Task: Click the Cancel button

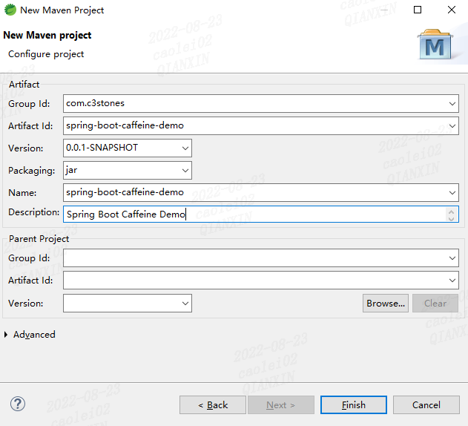Action: [426, 404]
